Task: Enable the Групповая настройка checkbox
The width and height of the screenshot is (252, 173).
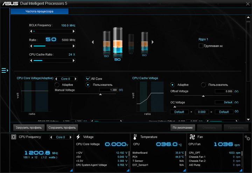Action: 201,46
